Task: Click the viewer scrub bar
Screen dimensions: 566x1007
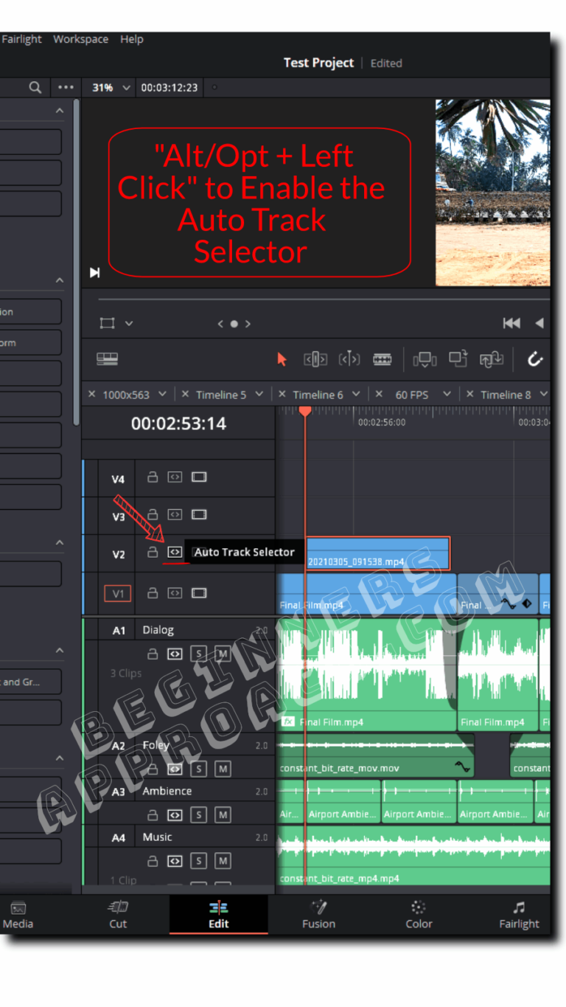Action: [x=324, y=300]
